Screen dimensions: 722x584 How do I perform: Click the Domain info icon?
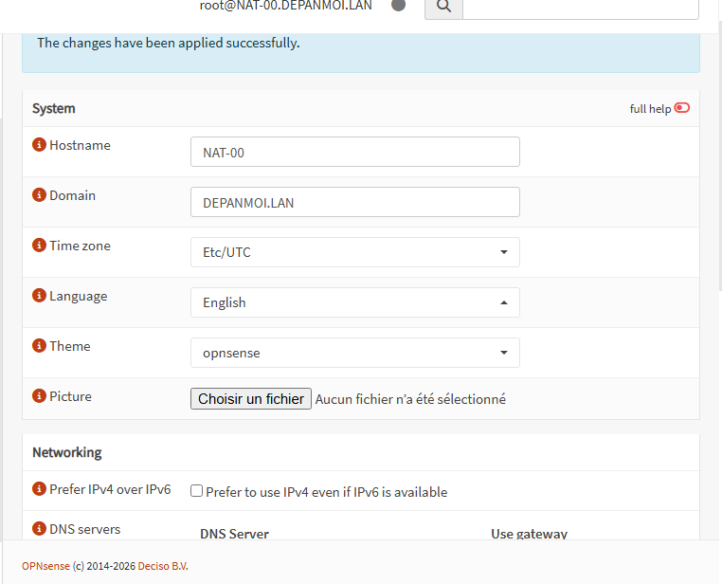pos(39,195)
